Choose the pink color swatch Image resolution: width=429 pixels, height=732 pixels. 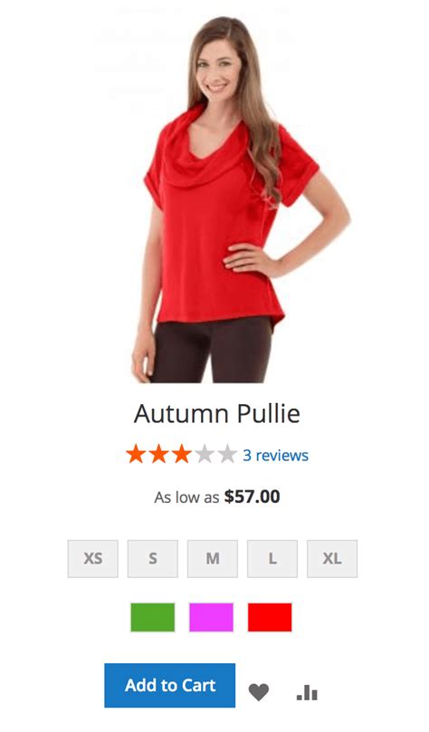211,617
